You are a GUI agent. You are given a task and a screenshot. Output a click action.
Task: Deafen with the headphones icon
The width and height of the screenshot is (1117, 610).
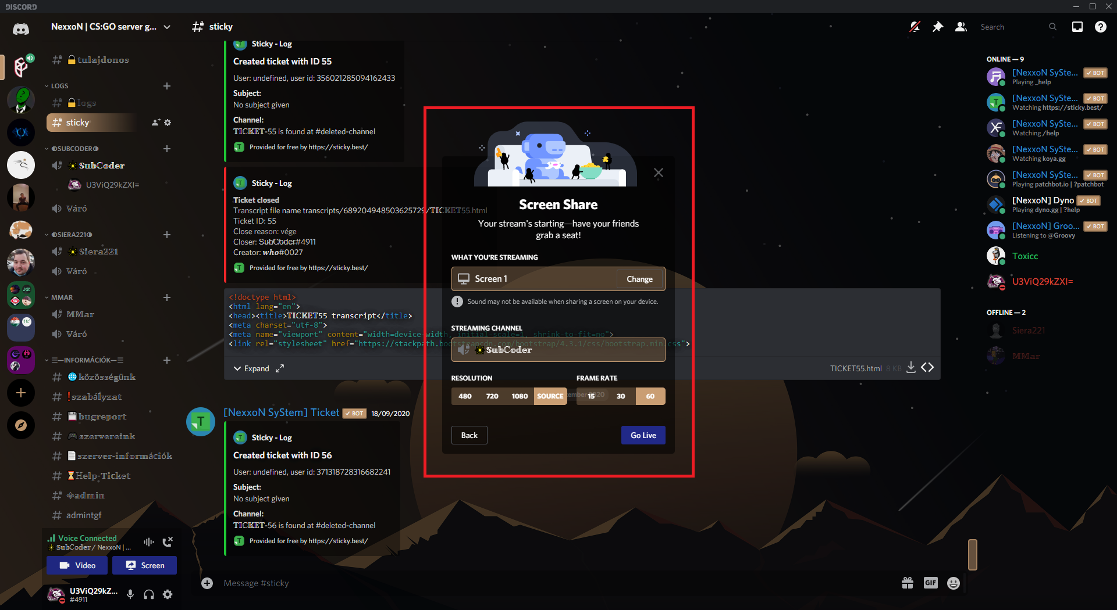click(149, 594)
